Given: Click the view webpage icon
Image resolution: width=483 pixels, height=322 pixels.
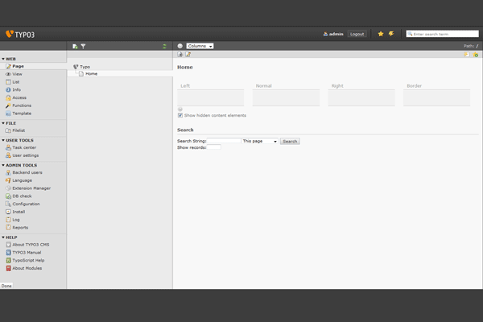Looking at the screenshot, I should [x=180, y=55].
